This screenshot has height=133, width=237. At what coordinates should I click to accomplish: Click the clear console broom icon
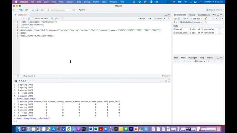pyautogui.click(x=161, y=81)
